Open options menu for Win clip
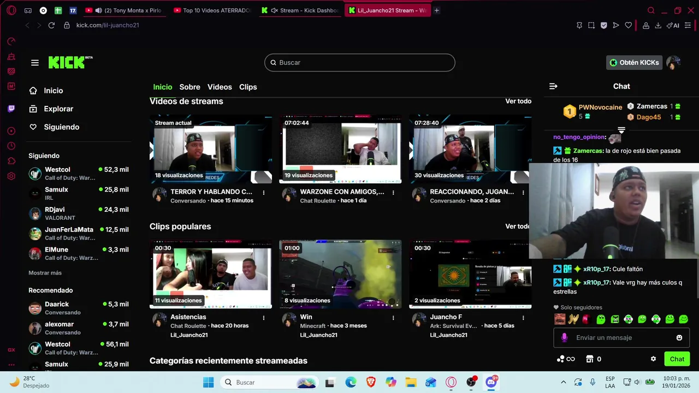699x393 pixels. click(x=393, y=318)
